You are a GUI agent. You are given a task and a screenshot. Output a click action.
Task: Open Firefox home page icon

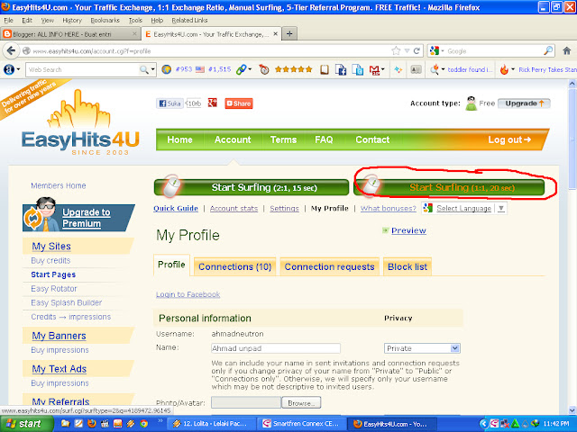[x=567, y=50]
